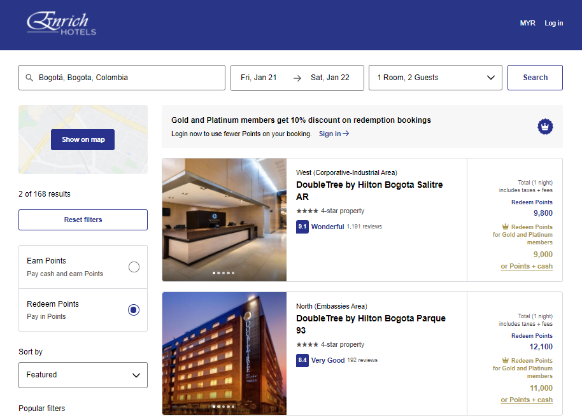Select the Redeem Points radio button
582x420 pixels.
pos(134,310)
